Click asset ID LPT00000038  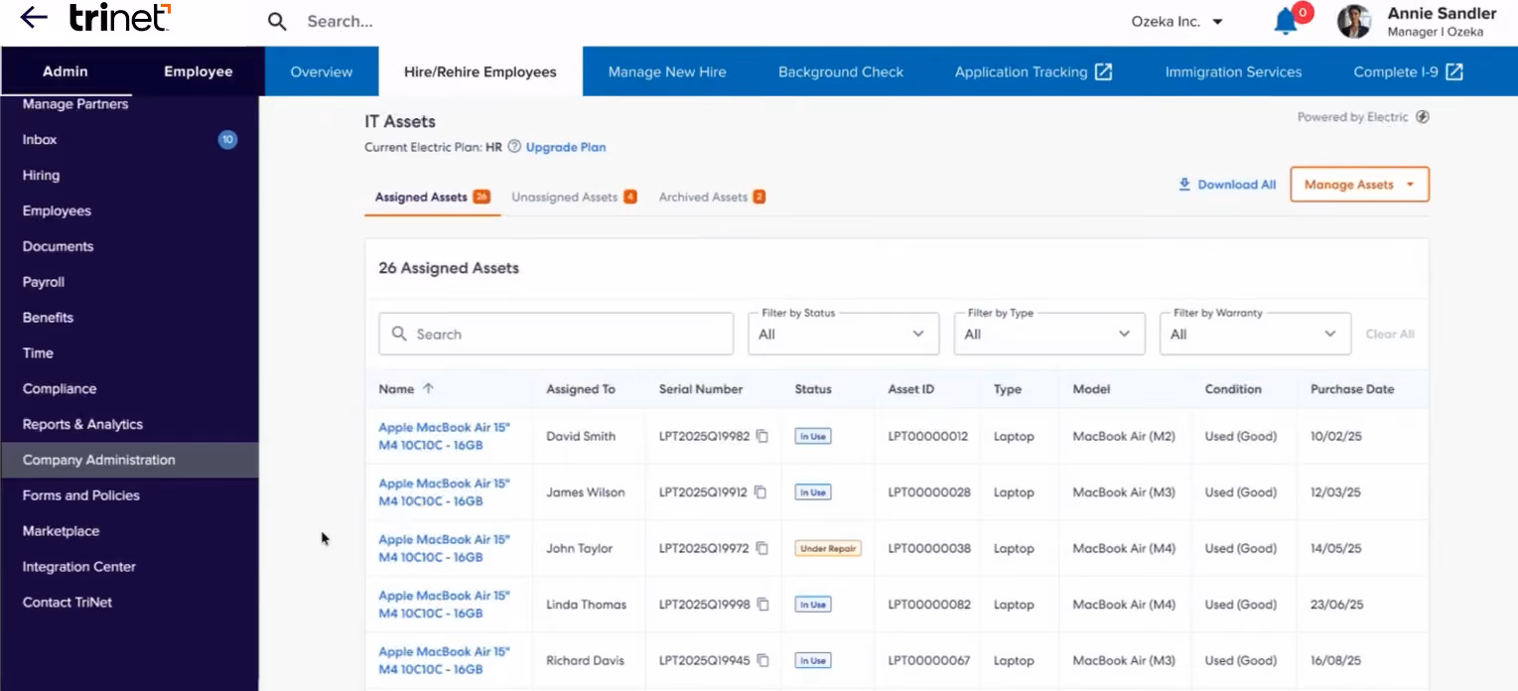(929, 548)
